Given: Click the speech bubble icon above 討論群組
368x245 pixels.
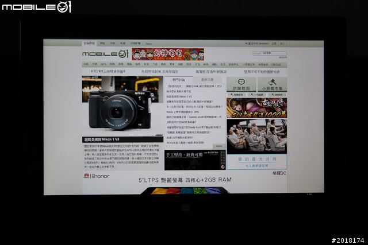Looking at the screenshot, I should click(241, 81).
